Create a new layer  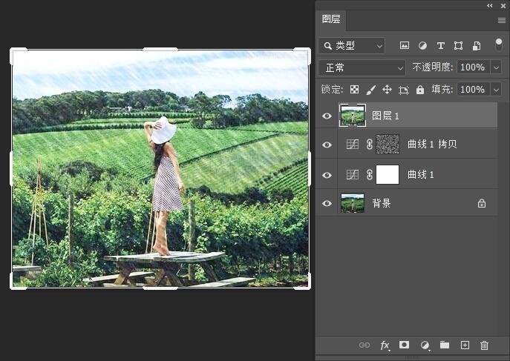(465, 345)
